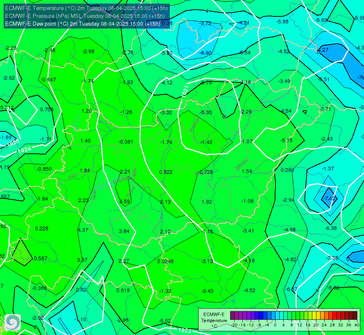Click the 3.59 dew point value
364x335 pixels.
pos(125,201)
